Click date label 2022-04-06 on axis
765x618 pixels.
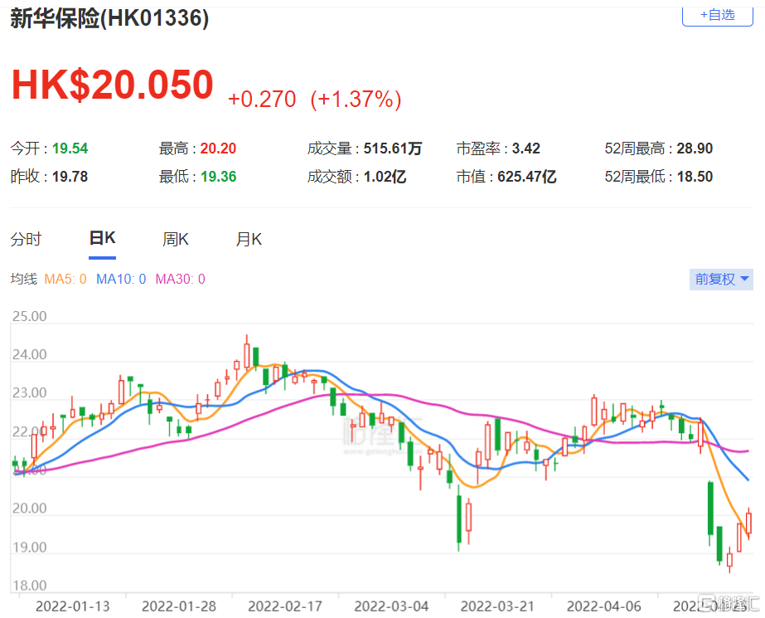point(604,606)
